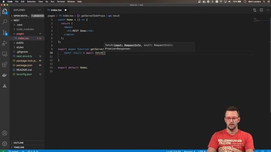
Task: Click the errors and warnings status item
Action: tap(33, 151)
